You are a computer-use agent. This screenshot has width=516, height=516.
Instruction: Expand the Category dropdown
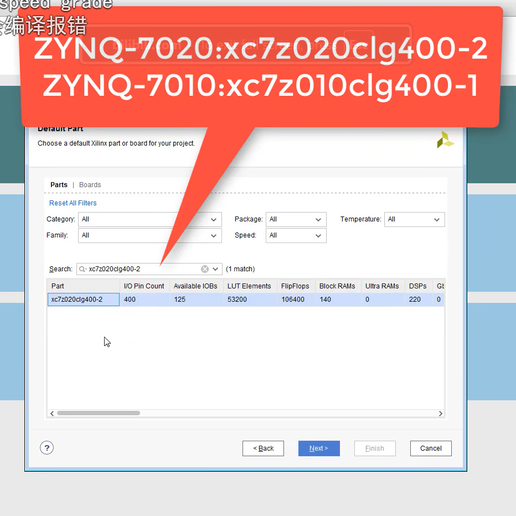(x=149, y=219)
